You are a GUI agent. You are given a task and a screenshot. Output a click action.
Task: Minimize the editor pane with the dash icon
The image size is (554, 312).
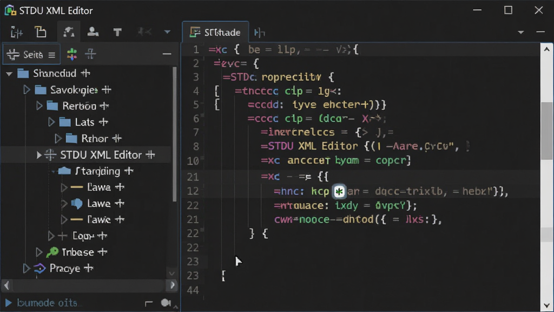click(x=540, y=32)
